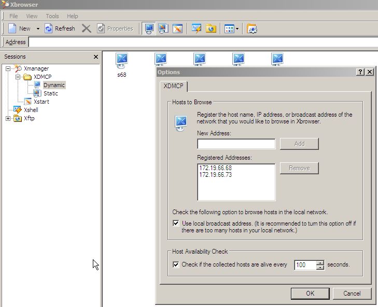This screenshot has height=307, width=378.
Task: Toggle Check if collected hosts are alive checkbox
Action: [176, 265]
